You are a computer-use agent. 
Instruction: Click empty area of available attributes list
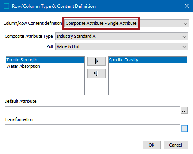pyautogui.click(x=45, y=82)
